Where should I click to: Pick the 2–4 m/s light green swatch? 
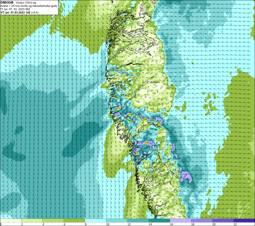click(32, 220)
